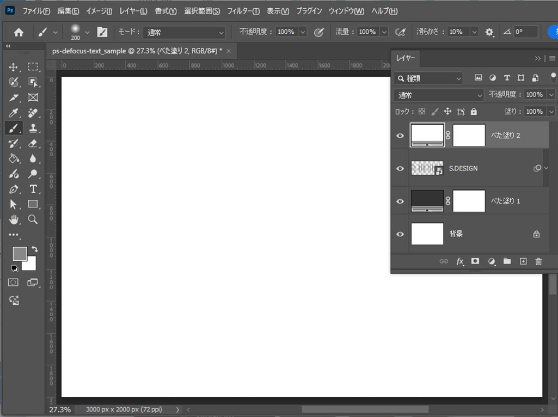Open 滑らかさ smoothing slider dropdown
558x417 pixels.
coord(474,32)
